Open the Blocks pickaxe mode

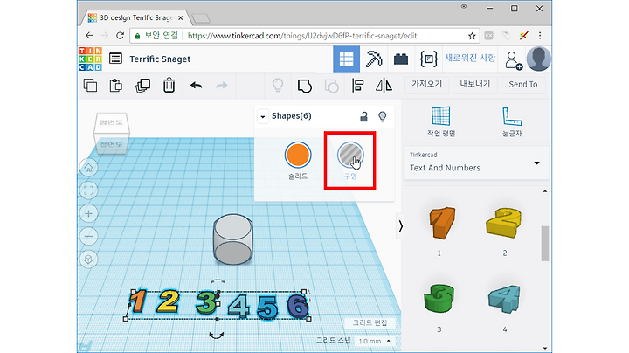click(374, 59)
